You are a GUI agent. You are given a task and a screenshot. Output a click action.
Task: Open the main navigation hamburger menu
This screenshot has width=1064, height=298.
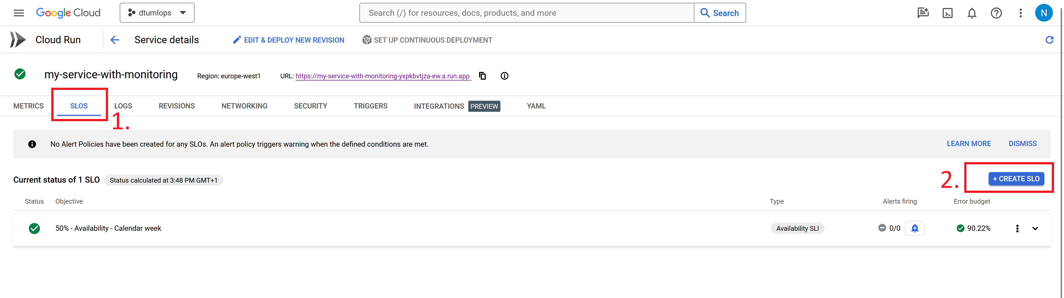pyautogui.click(x=19, y=13)
